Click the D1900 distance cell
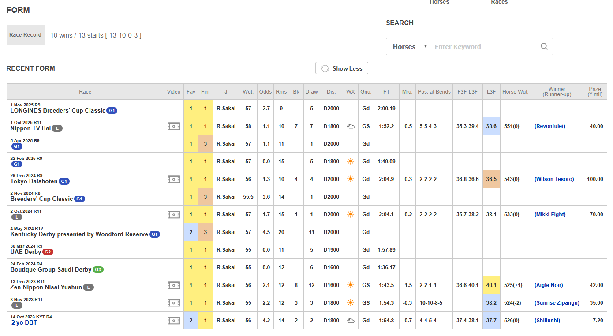Screen dimensions: 613x336 pyautogui.click(x=331, y=250)
